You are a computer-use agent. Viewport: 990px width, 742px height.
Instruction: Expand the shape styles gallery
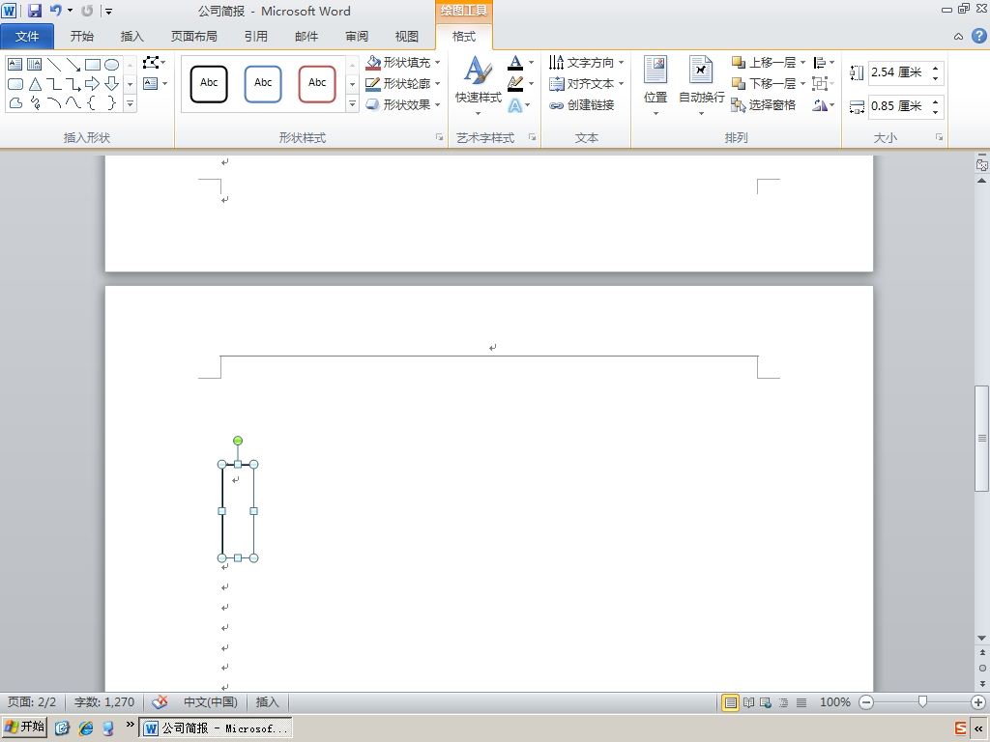352,104
